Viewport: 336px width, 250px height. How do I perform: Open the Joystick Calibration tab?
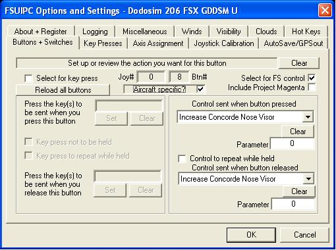point(224,43)
